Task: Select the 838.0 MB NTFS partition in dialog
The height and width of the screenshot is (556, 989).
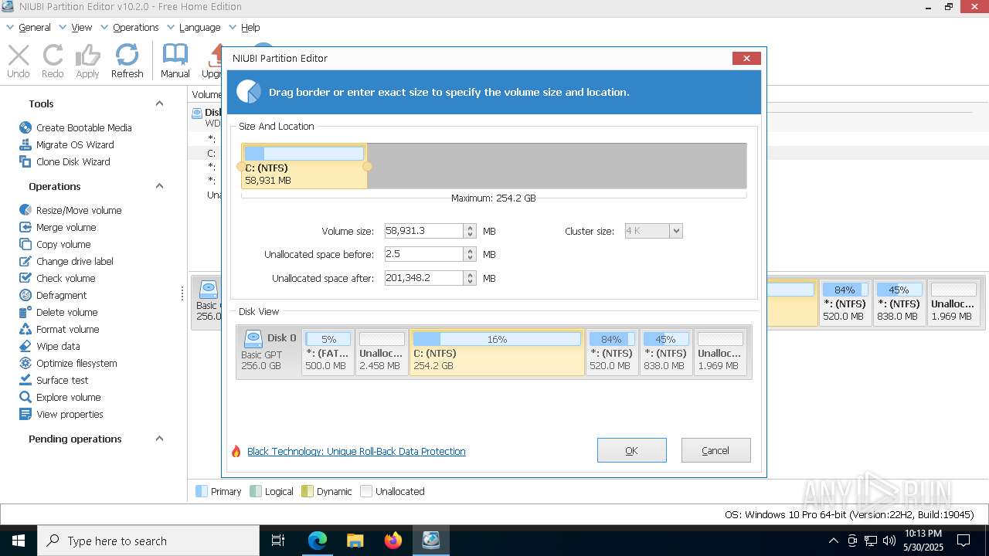Action: (665, 351)
